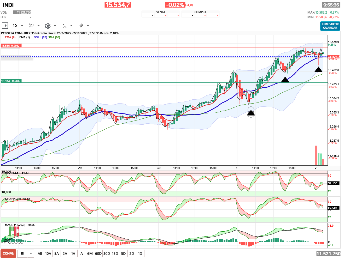Open the Heikin-Ashi candlestick chart type icon
Viewport: 344px width, 259px height.
[x=31, y=26]
